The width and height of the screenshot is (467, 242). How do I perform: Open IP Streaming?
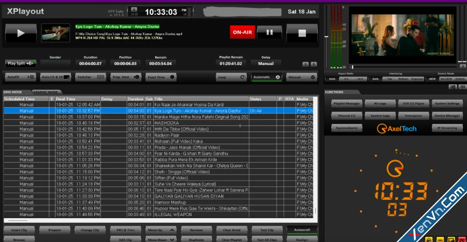(447, 128)
